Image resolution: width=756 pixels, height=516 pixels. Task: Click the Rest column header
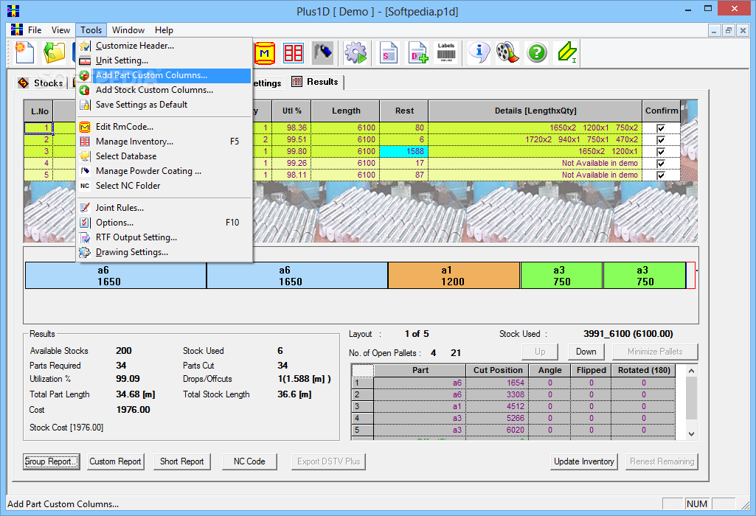404,111
